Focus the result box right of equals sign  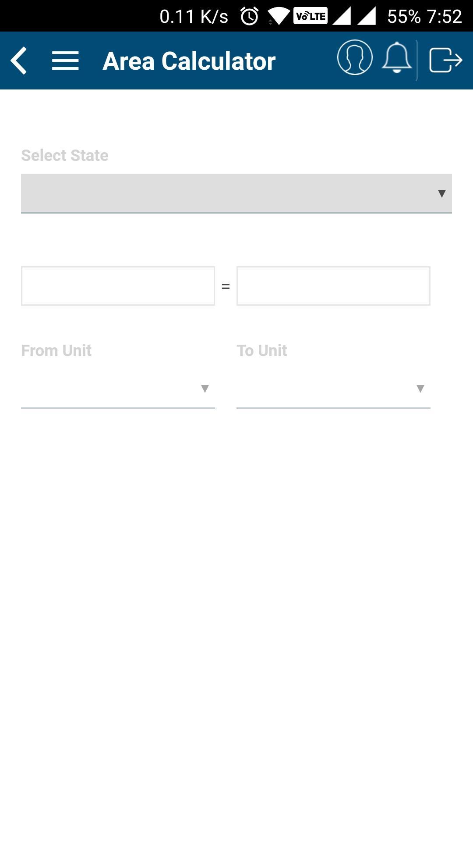(333, 286)
